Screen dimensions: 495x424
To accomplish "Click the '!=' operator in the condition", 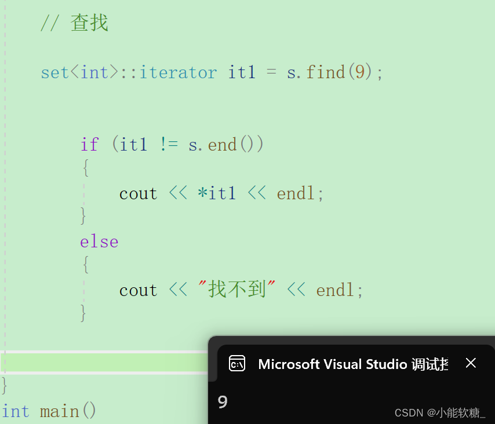I will (x=169, y=144).
